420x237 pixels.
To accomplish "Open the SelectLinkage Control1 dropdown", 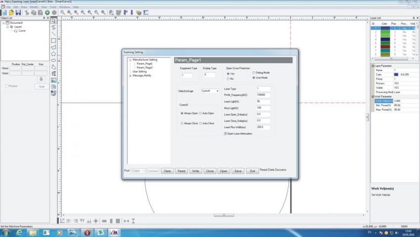I will pos(217,91).
